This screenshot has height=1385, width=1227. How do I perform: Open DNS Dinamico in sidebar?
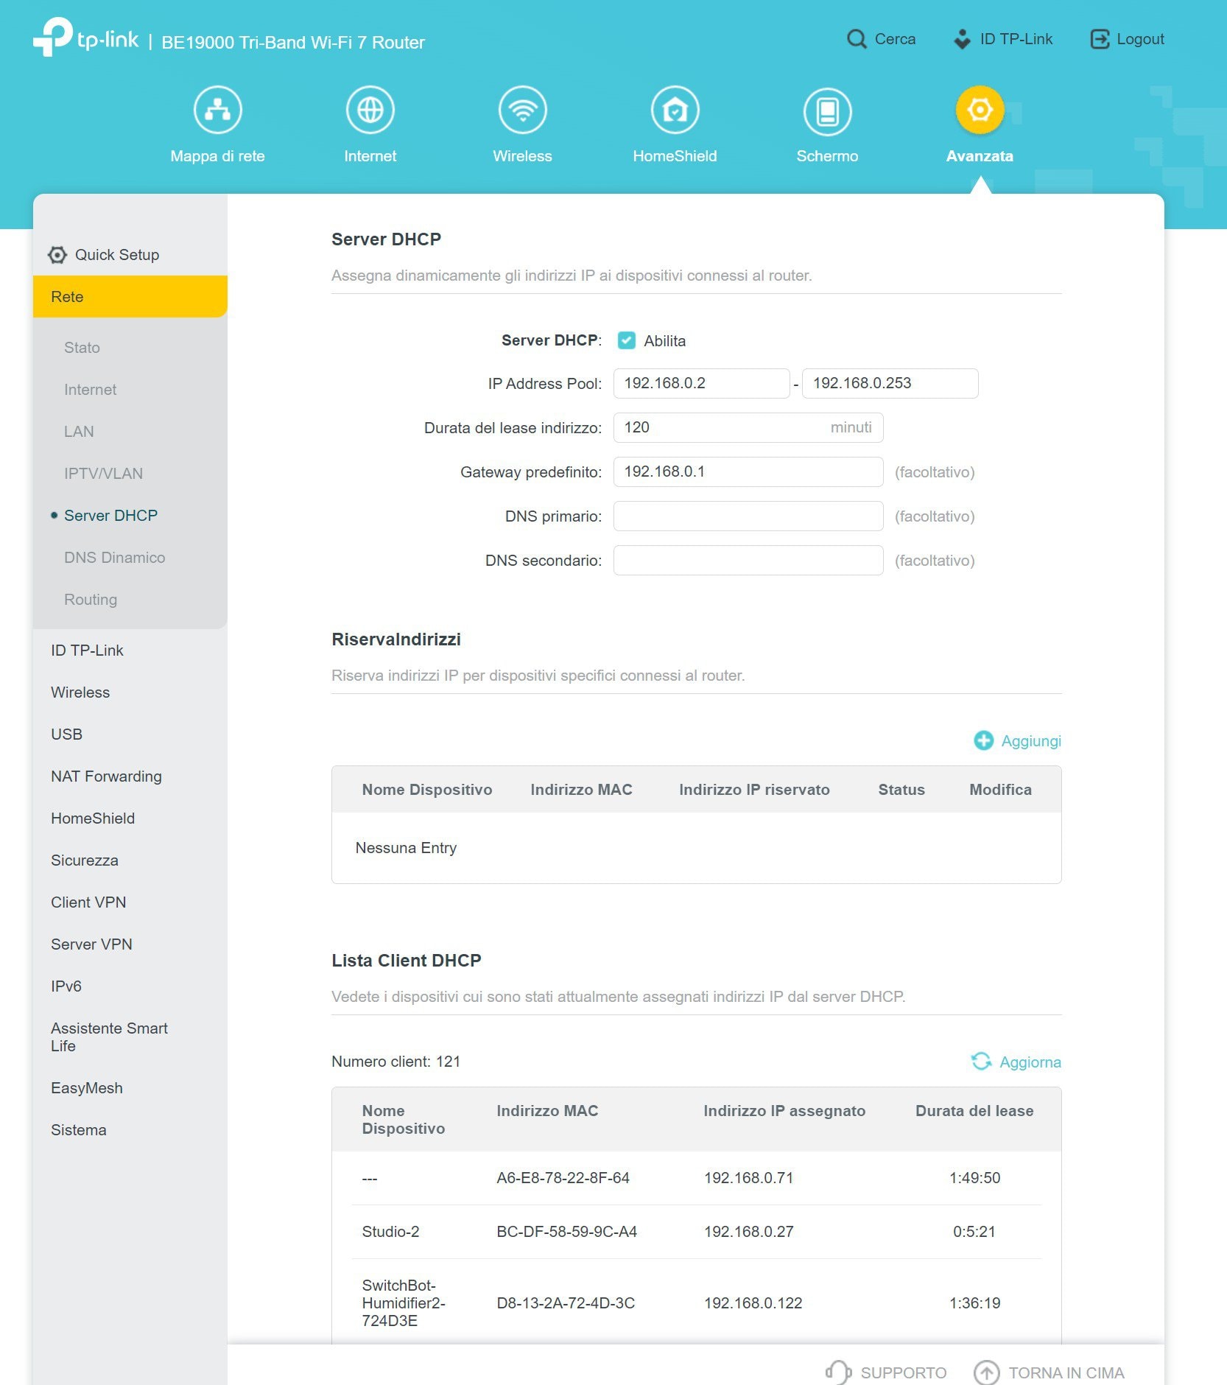(x=114, y=558)
